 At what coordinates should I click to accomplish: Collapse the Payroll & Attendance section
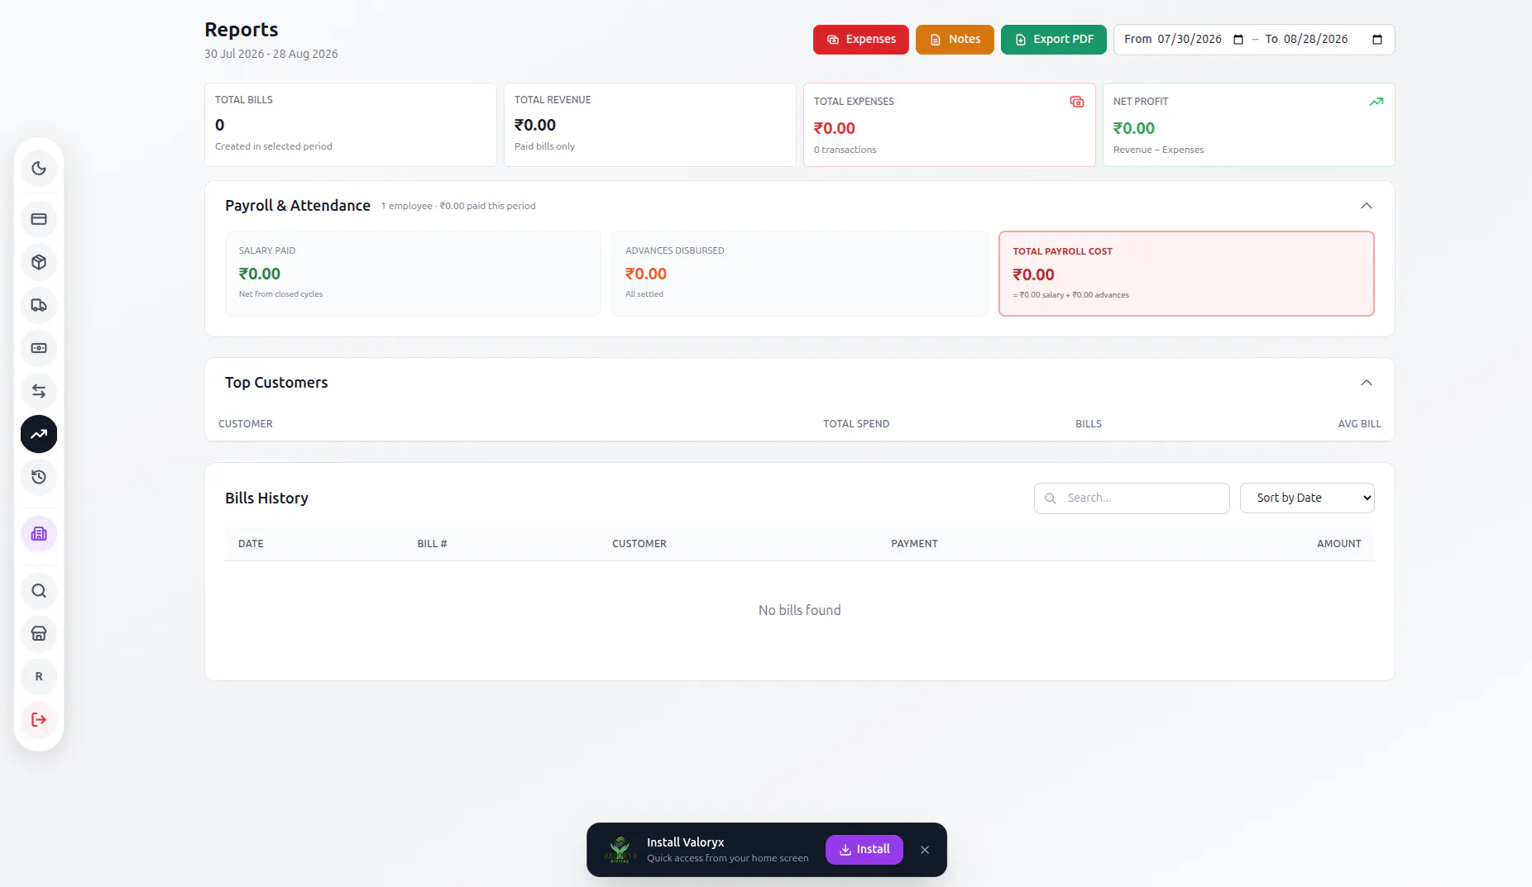pos(1367,206)
